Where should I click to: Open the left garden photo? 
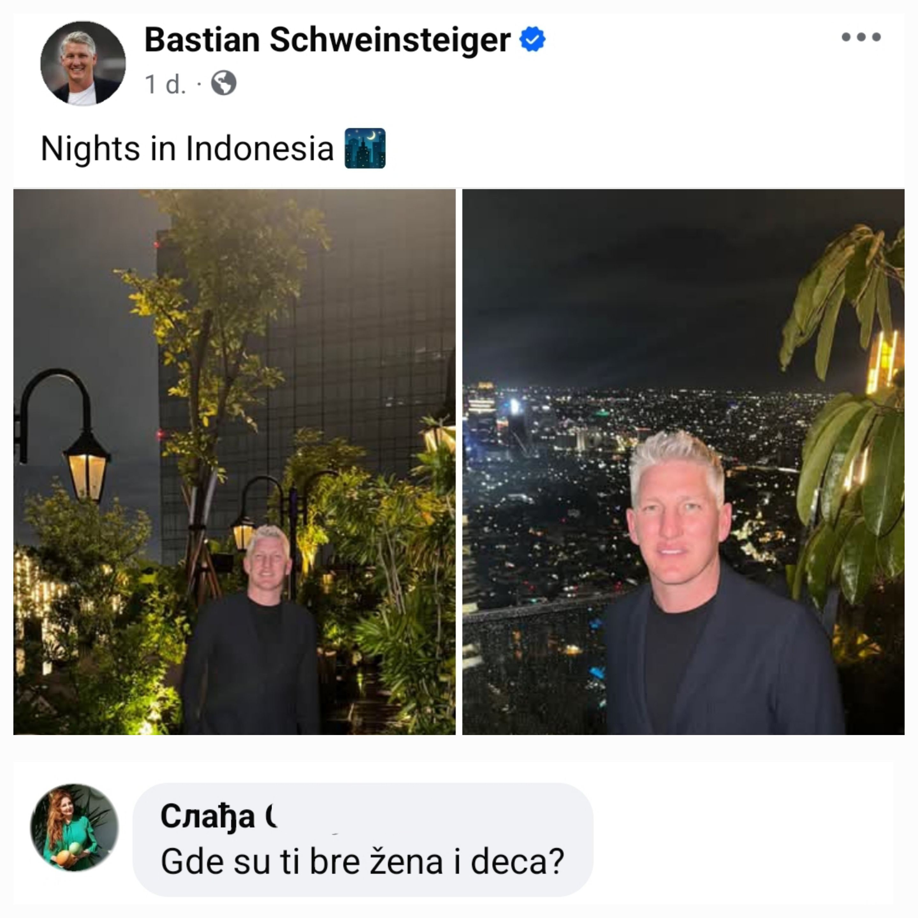point(234,462)
